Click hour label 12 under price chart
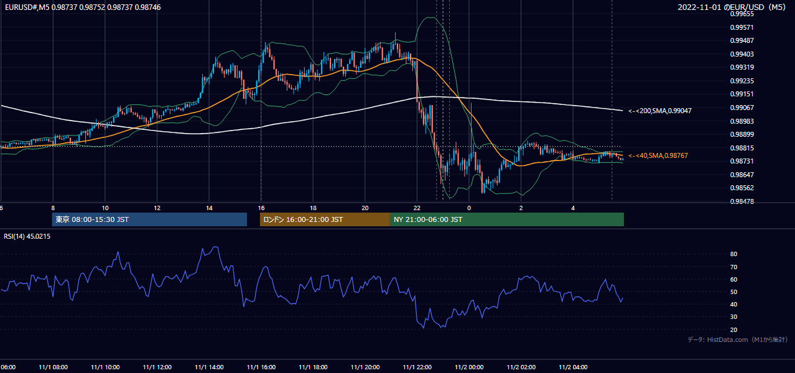The height and width of the screenshot is (373, 795). pyautogui.click(x=157, y=208)
